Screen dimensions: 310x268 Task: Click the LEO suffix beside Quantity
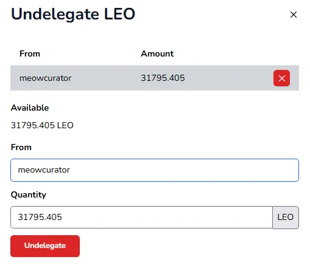(x=286, y=218)
